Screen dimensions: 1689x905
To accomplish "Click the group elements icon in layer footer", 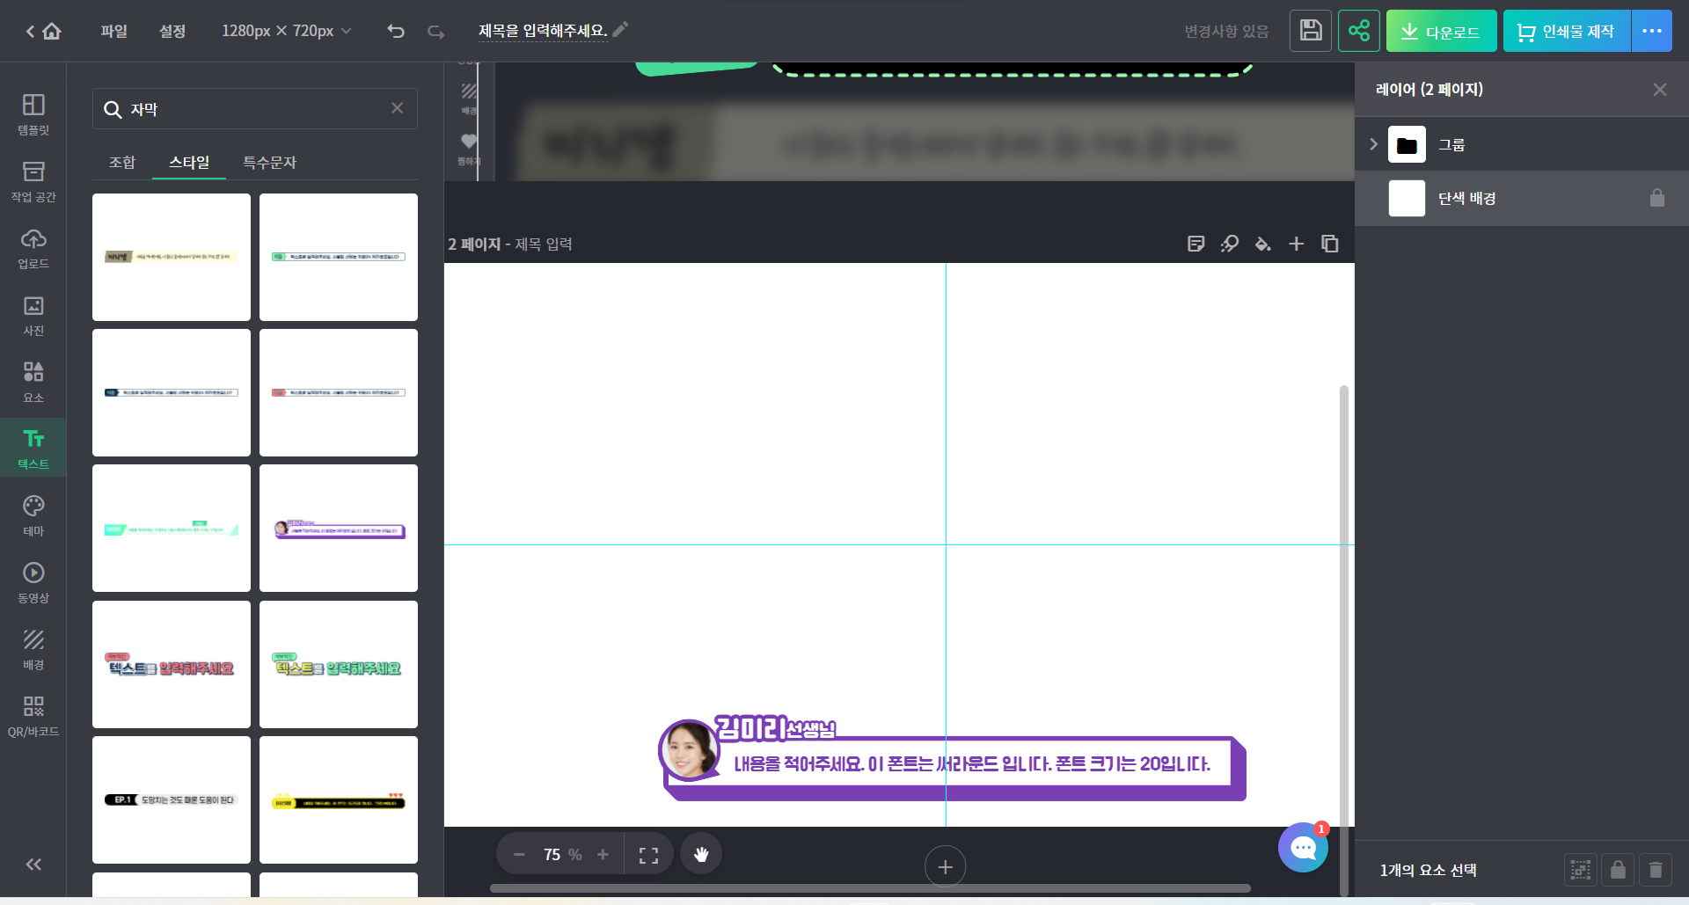I will pos(1581,870).
